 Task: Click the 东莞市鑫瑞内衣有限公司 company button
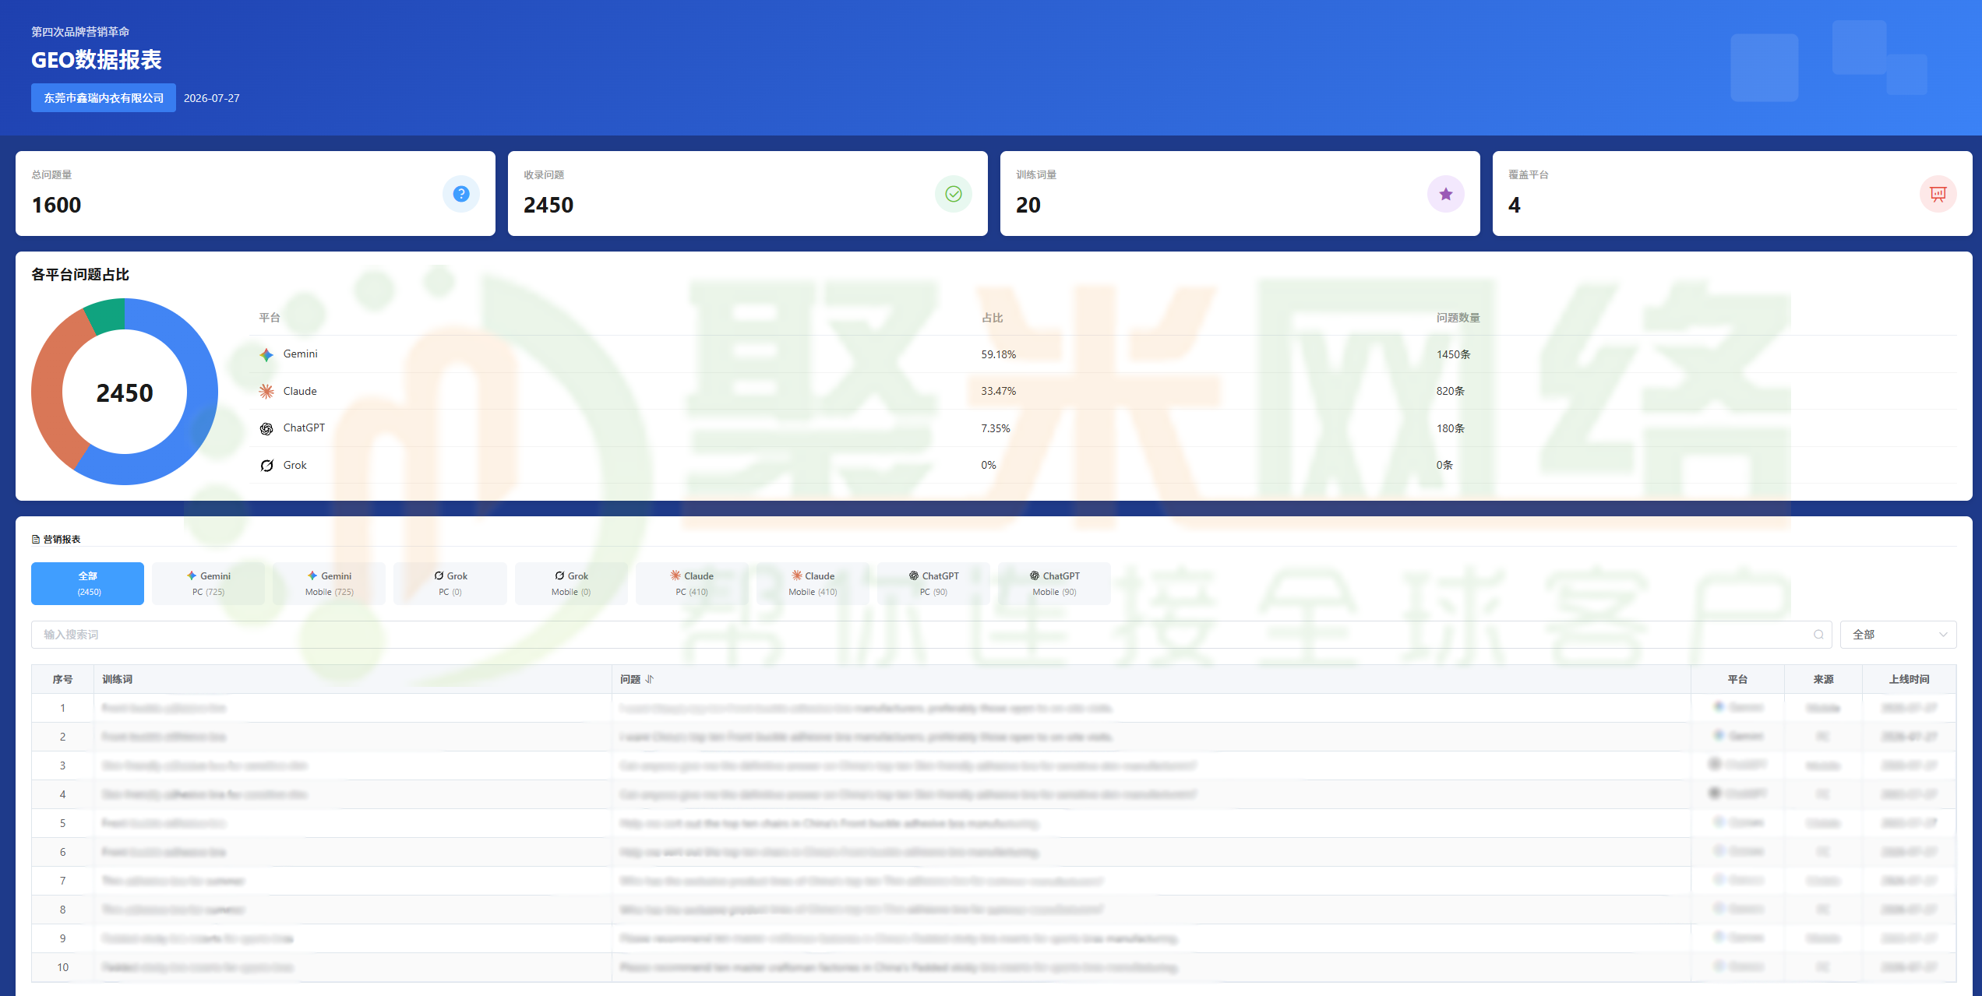coord(104,98)
